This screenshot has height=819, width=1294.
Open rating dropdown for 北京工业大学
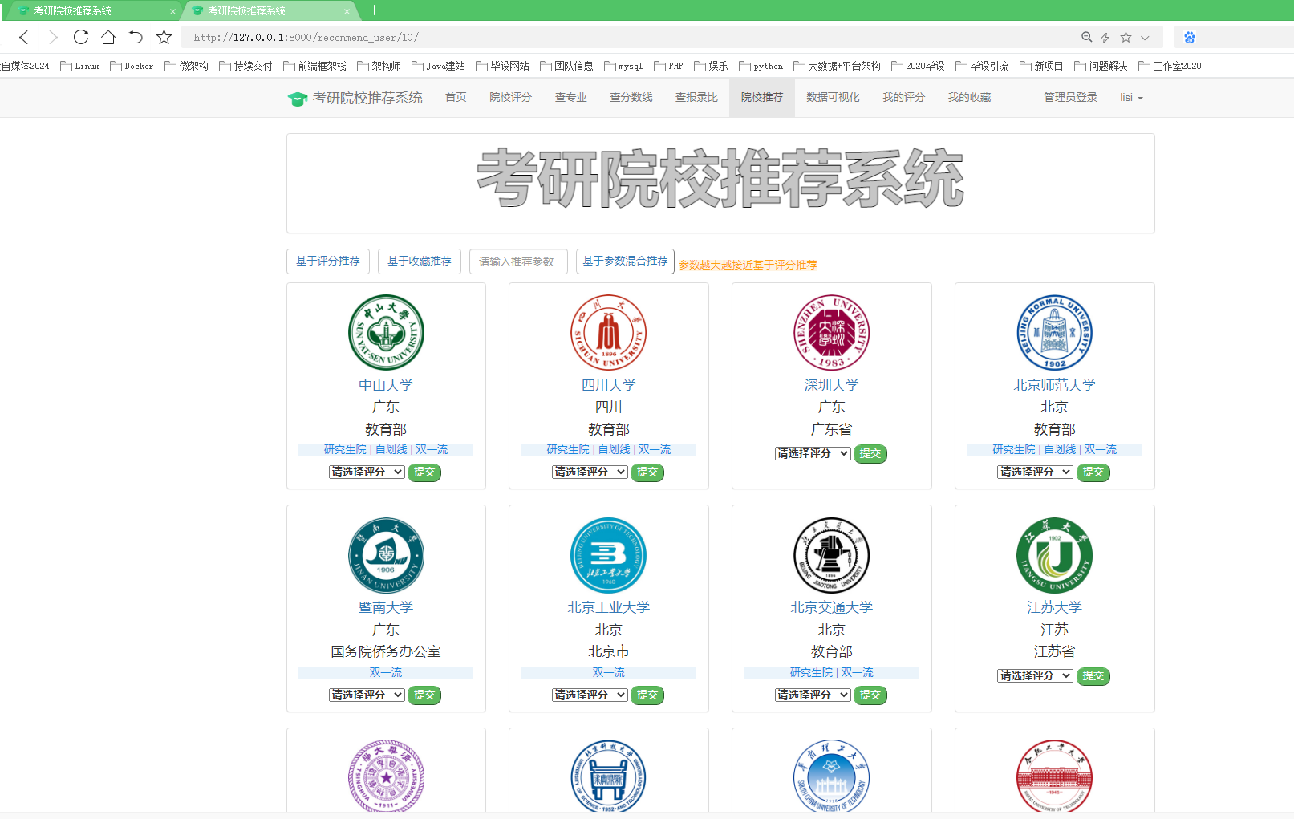(x=590, y=695)
